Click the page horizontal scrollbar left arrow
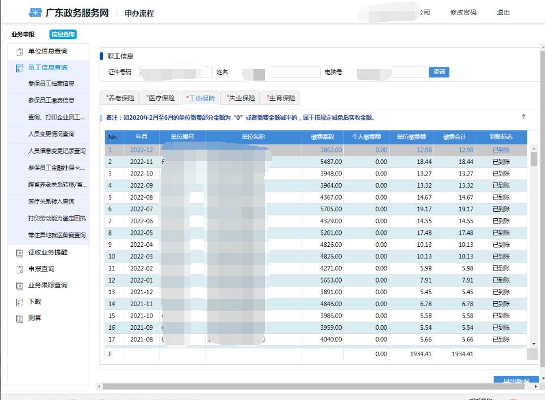Screen dimensions: 545x400 coord(100,386)
